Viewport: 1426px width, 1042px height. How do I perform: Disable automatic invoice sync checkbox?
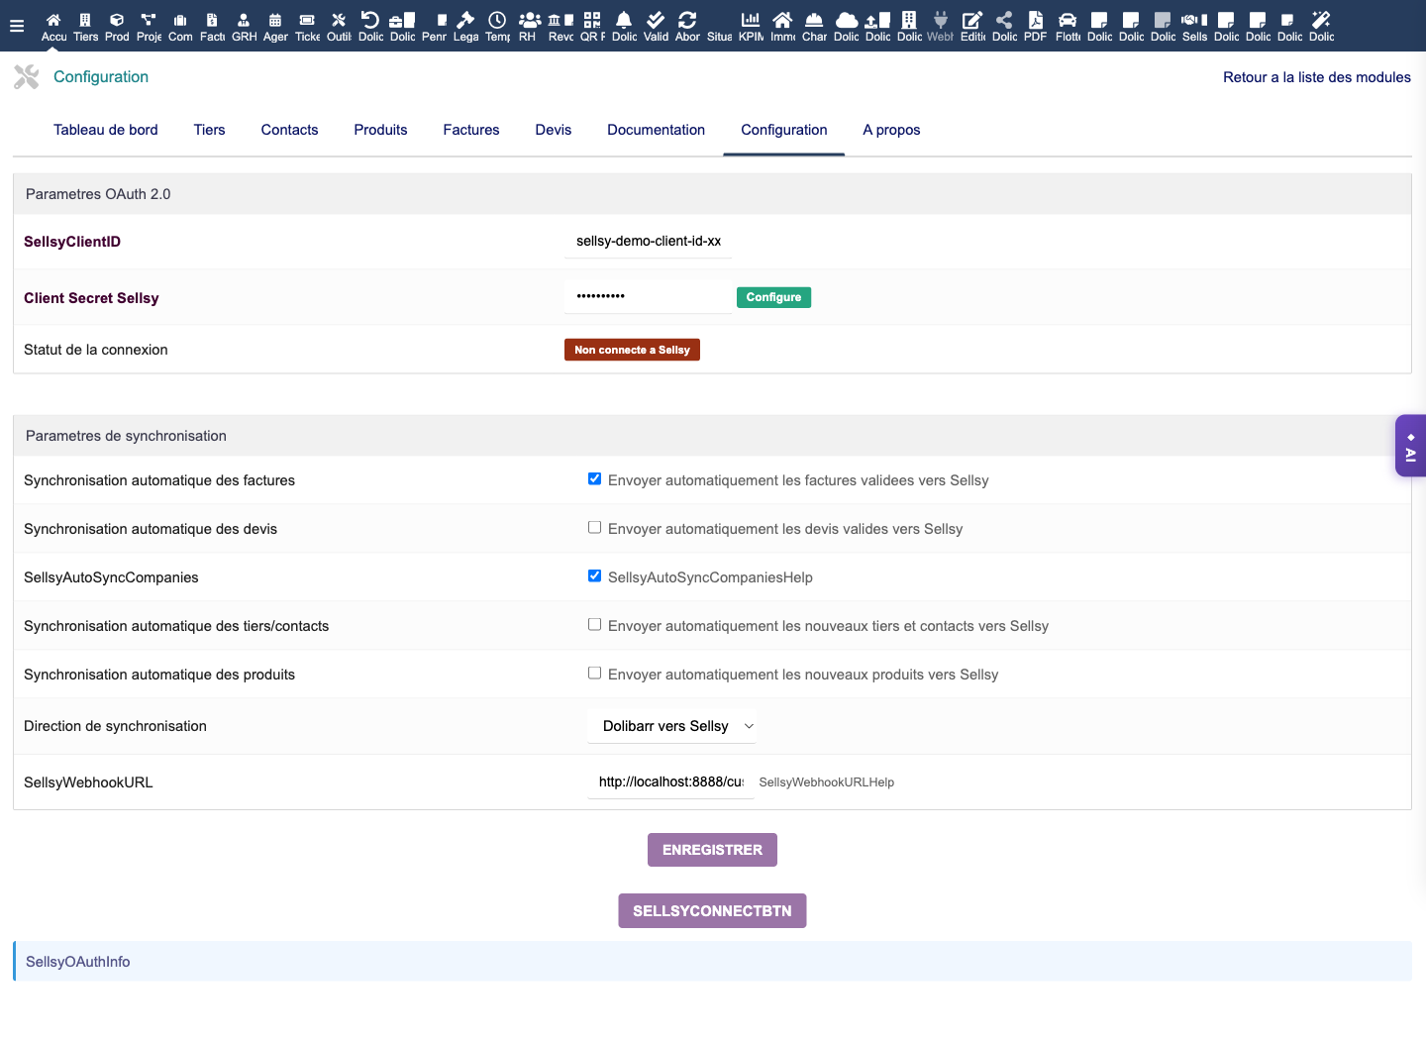pos(594,479)
